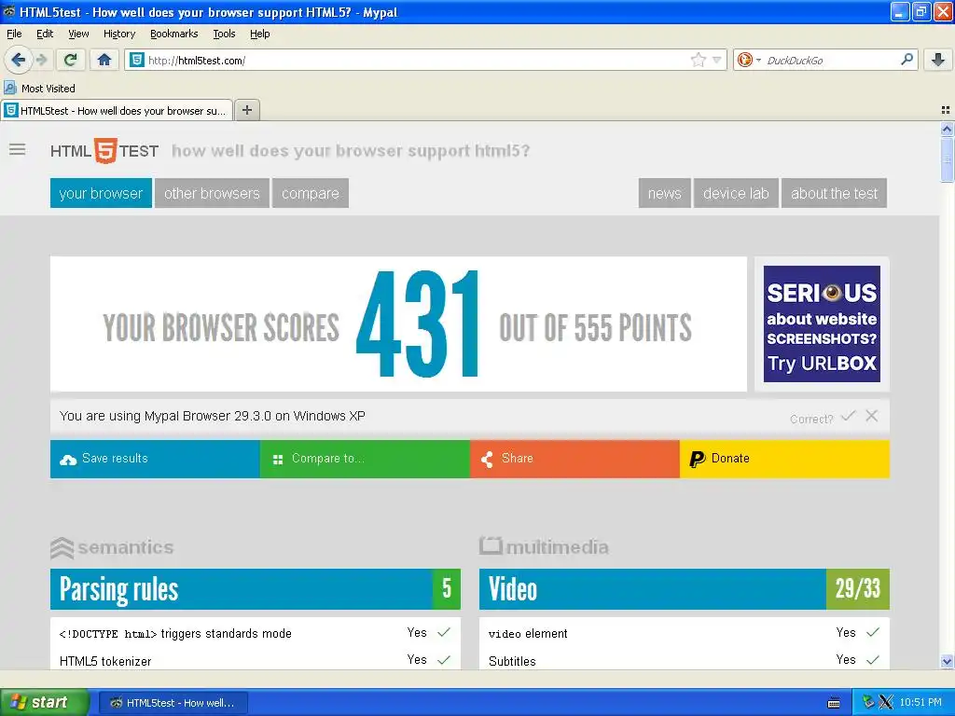Click the 'video element' row
Viewport: 955px width, 716px height.
pos(684,633)
